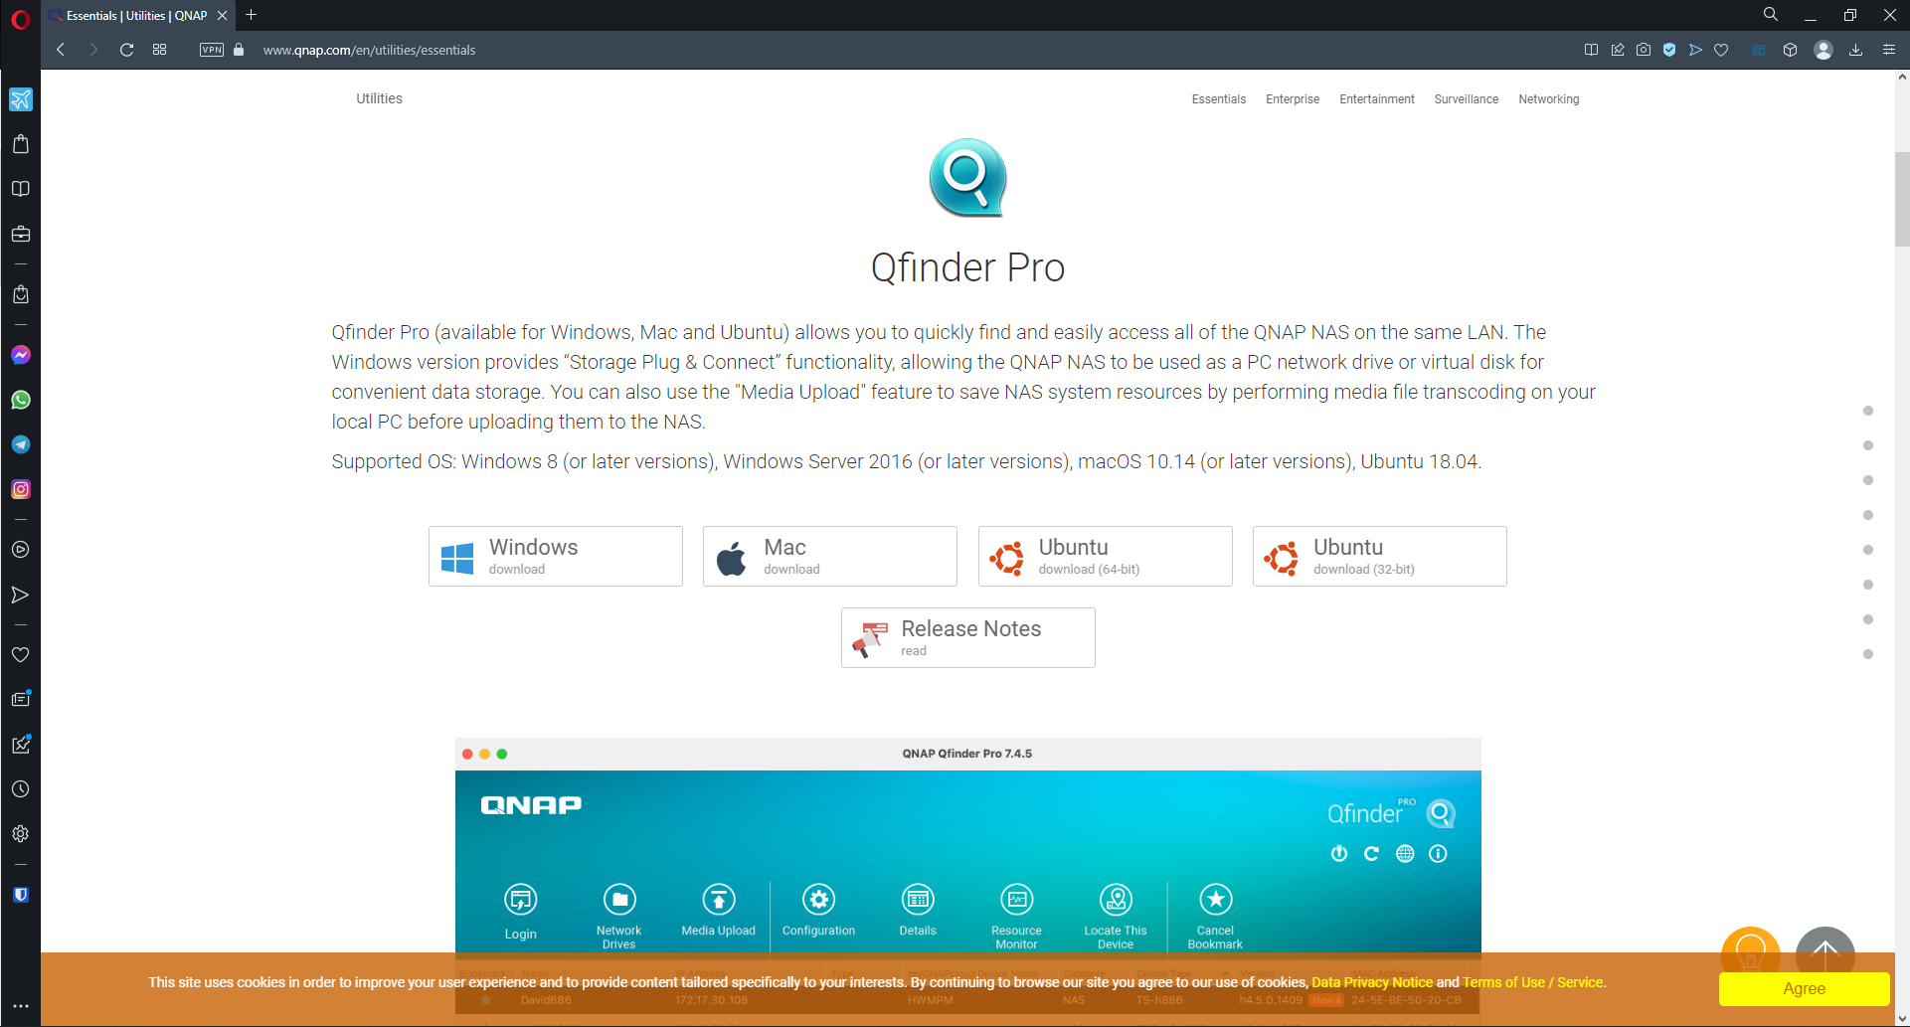Open the ad blocker shield icon
This screenshot has height=1027, width=1910.
pos(1669,50)
